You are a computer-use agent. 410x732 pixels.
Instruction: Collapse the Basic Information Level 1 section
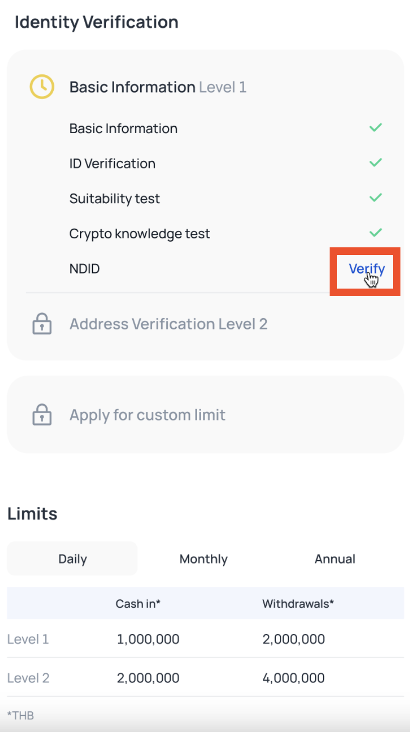[x=158, y=87]
